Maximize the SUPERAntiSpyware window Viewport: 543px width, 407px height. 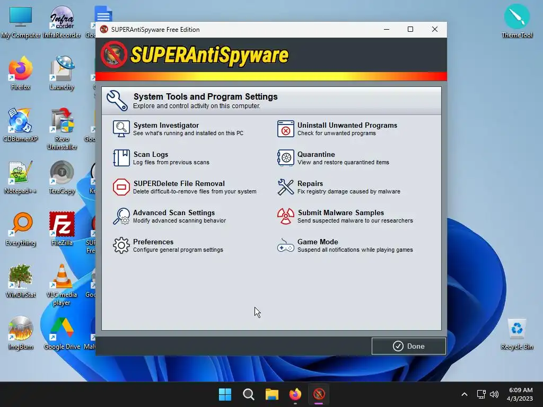[x=410, y=30]
